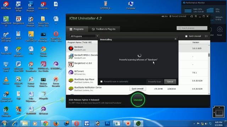
Task: Open Photoshop from the taskbar
Action: (x=107, y=123)
